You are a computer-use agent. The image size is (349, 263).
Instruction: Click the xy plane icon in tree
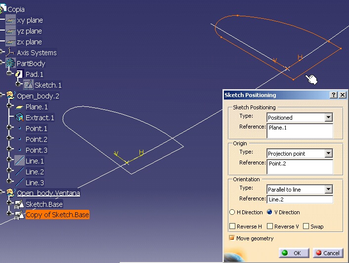click(10, 20)
